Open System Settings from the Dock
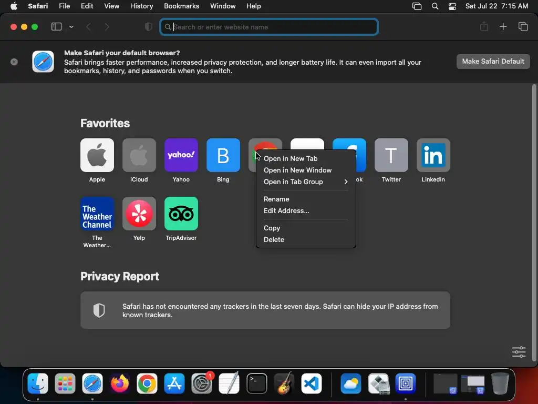 202,383
